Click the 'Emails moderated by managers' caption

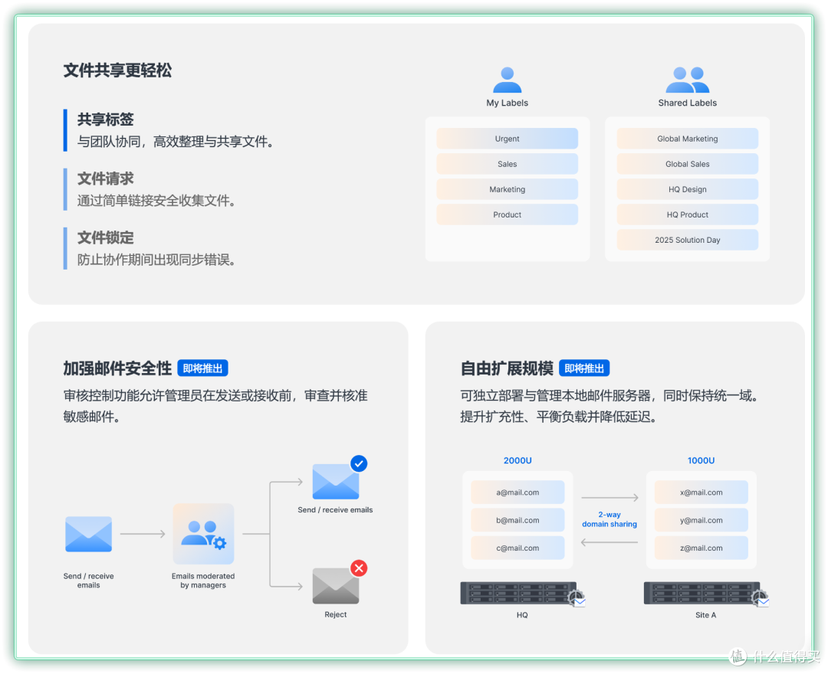[203, 581]
